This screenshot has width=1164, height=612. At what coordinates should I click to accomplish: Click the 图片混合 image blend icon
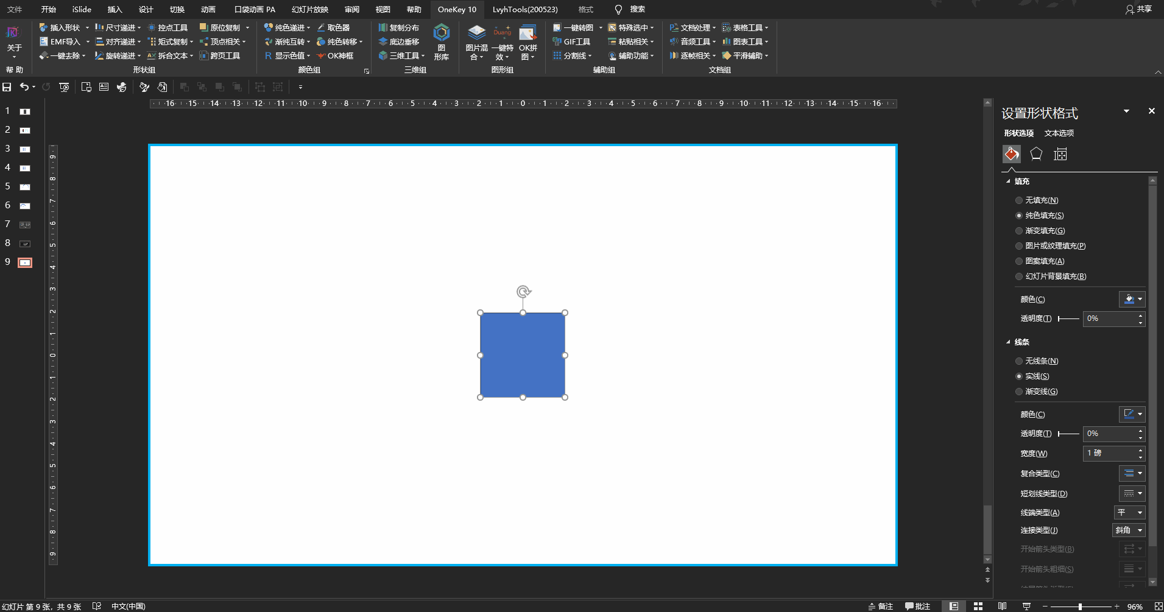point(476,41)
